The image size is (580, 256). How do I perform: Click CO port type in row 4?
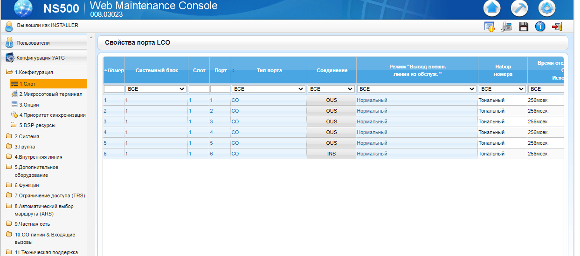(235, 132)
